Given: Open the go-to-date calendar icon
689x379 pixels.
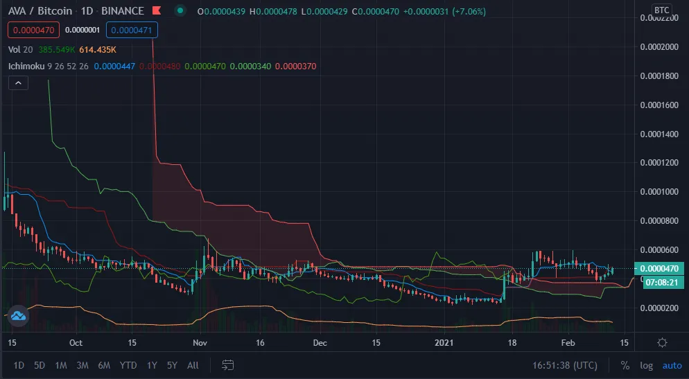Looking at the screenshot, I should tap(227, 365).
